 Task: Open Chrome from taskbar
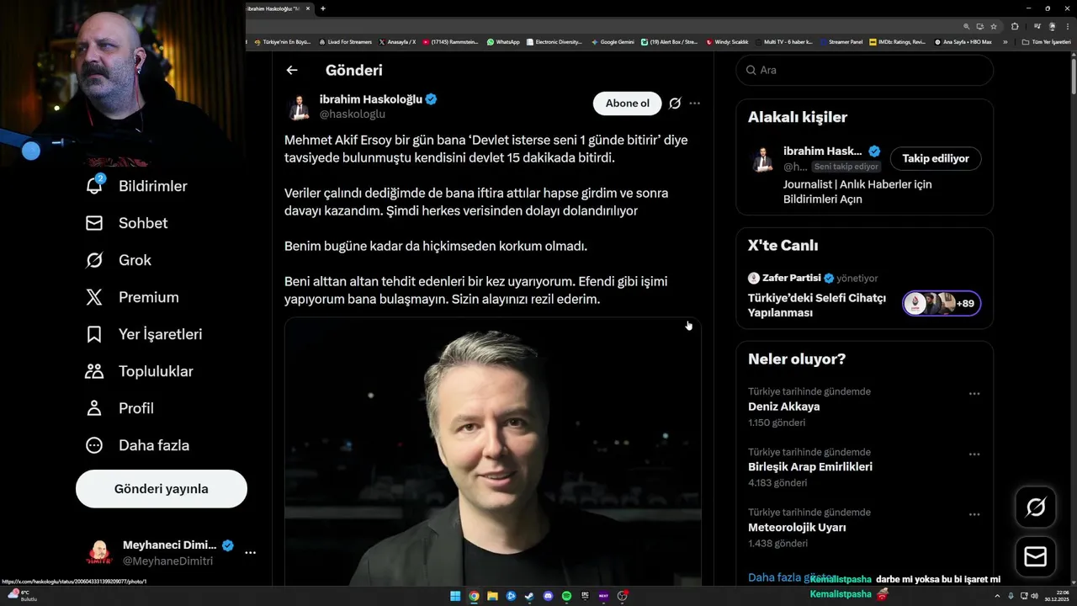point(474,596)
